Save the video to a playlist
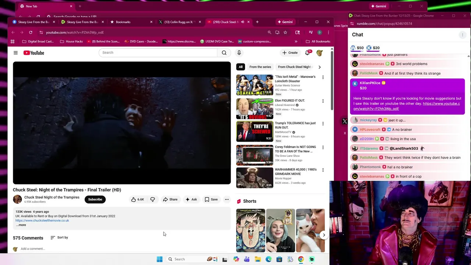The width and height of the screenshot is (471, 265). click(211, 199)
